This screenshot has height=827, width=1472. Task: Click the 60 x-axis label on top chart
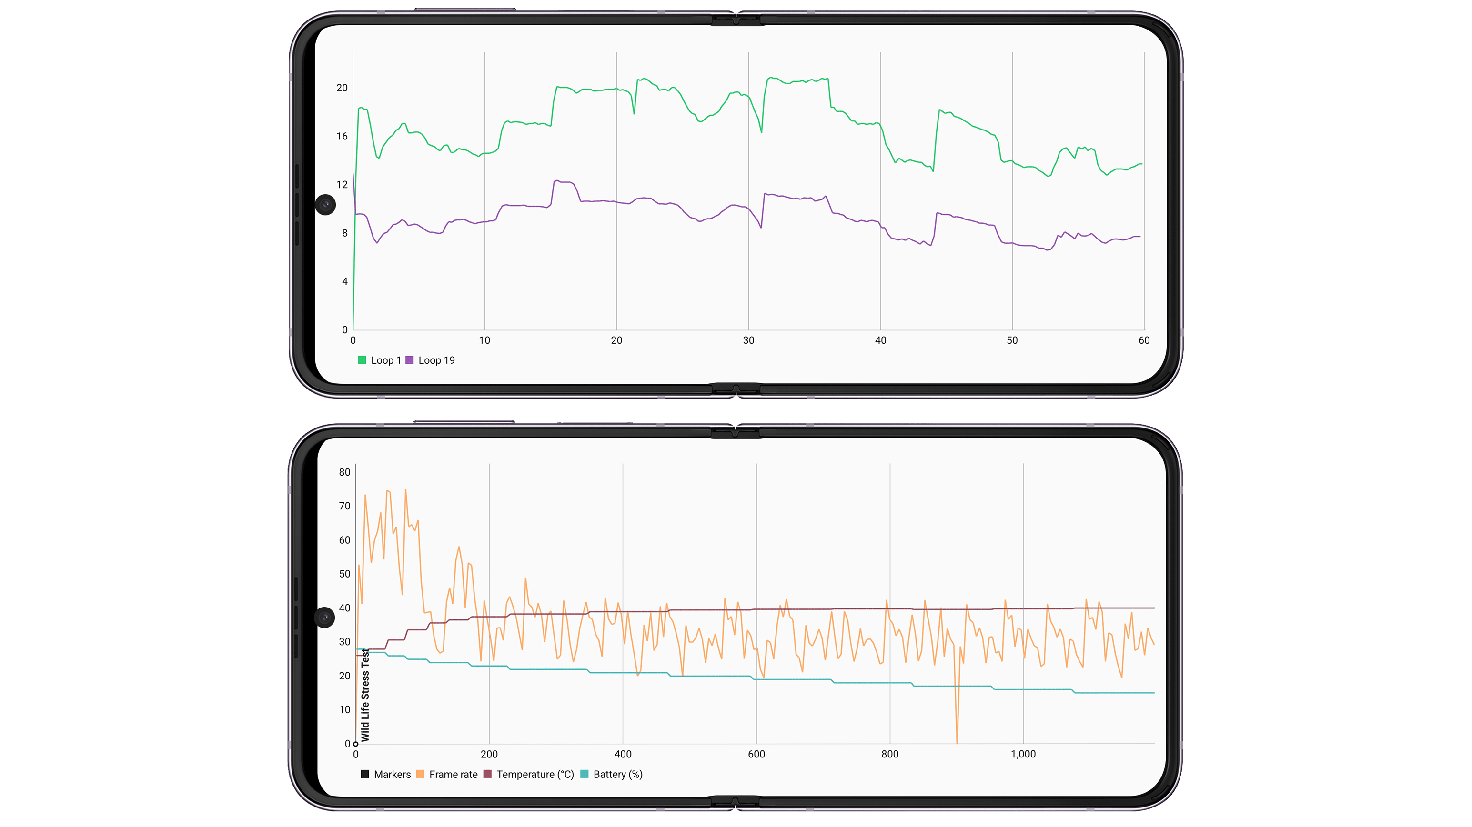pos(1143,340)
